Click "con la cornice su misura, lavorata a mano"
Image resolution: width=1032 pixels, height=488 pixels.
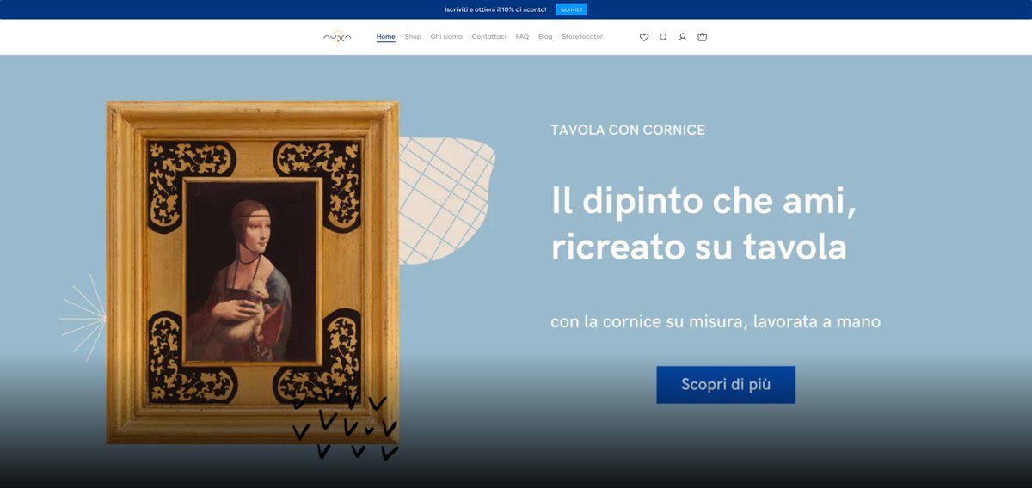(x=716, y=322)
